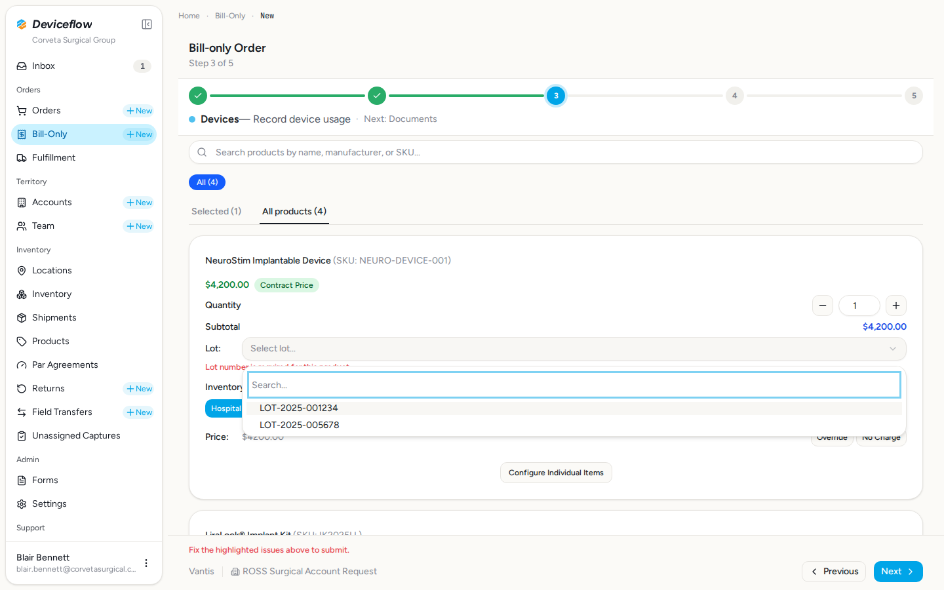This screenshot has width=944, height=590.
Task: Choose lot LOT-2025-001234
Action: [574, 408]
